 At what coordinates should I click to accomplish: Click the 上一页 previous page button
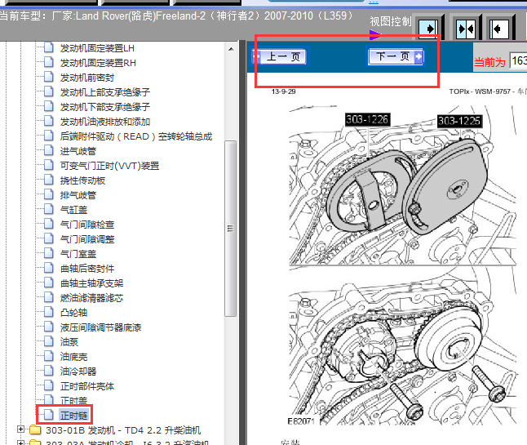click(279, 56)
